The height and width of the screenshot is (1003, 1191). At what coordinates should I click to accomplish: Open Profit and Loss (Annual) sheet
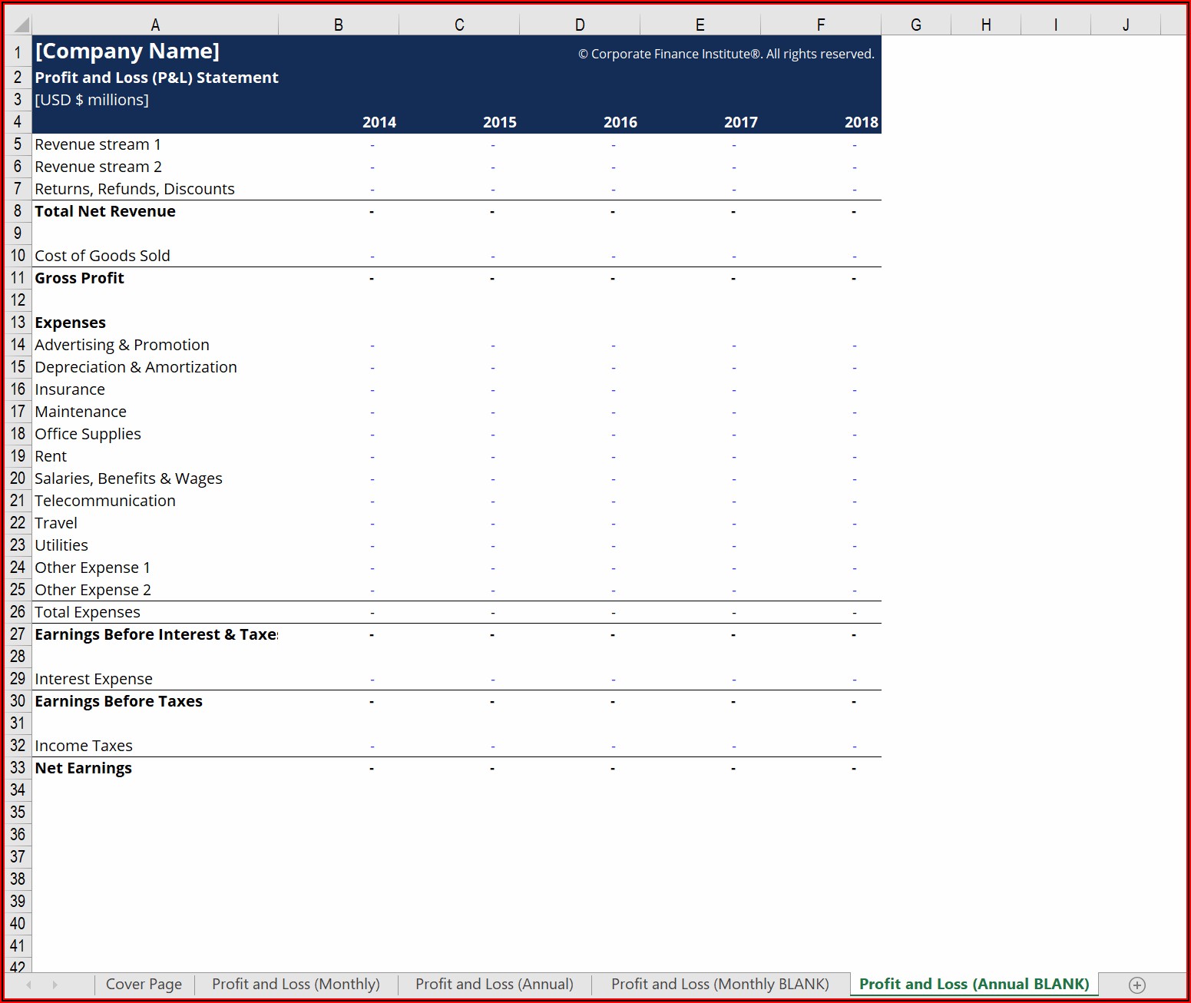[x=494, y=985]
